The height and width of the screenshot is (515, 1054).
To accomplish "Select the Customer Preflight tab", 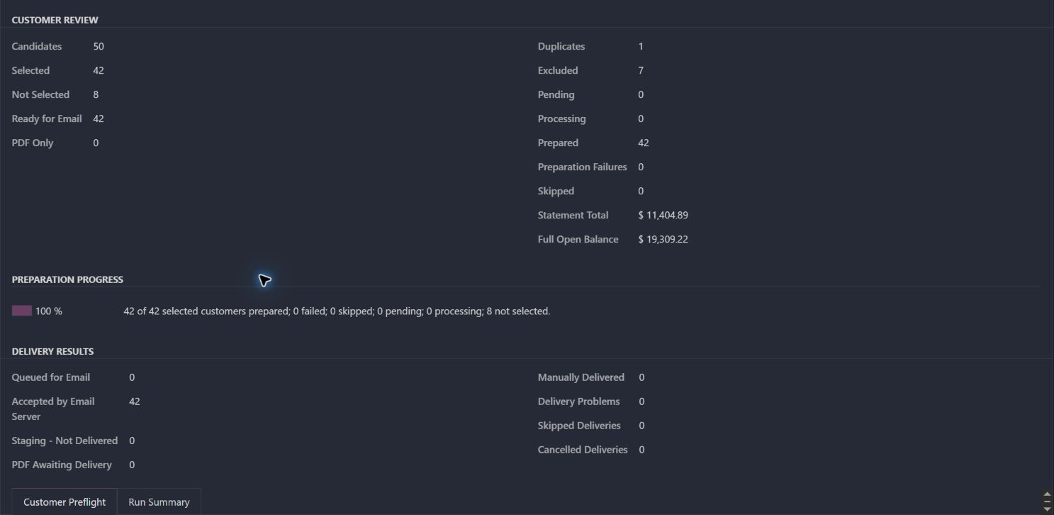I will click(65, 502).
